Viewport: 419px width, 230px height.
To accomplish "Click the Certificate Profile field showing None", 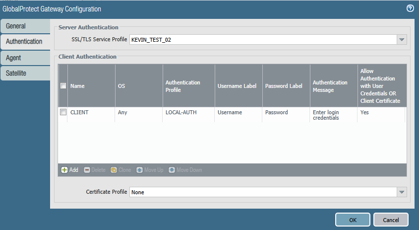I will 263,192.
